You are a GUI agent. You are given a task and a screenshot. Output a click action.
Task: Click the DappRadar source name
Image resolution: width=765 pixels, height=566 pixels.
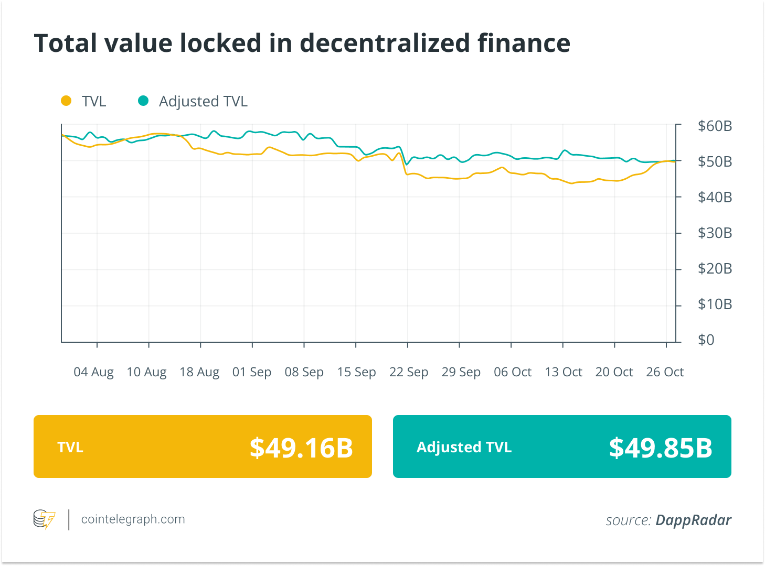tap(693, 520)
